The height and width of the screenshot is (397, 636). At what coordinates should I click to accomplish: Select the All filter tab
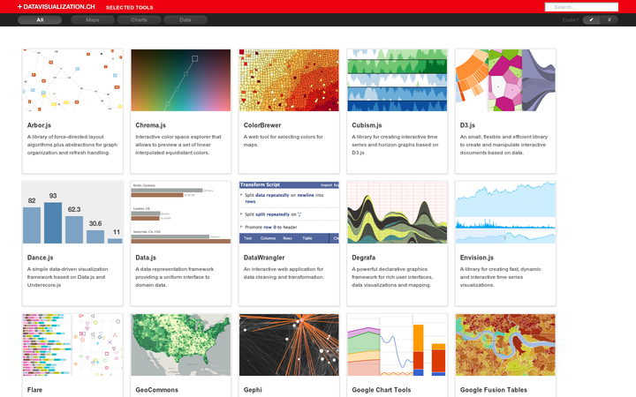pos(40,19)
